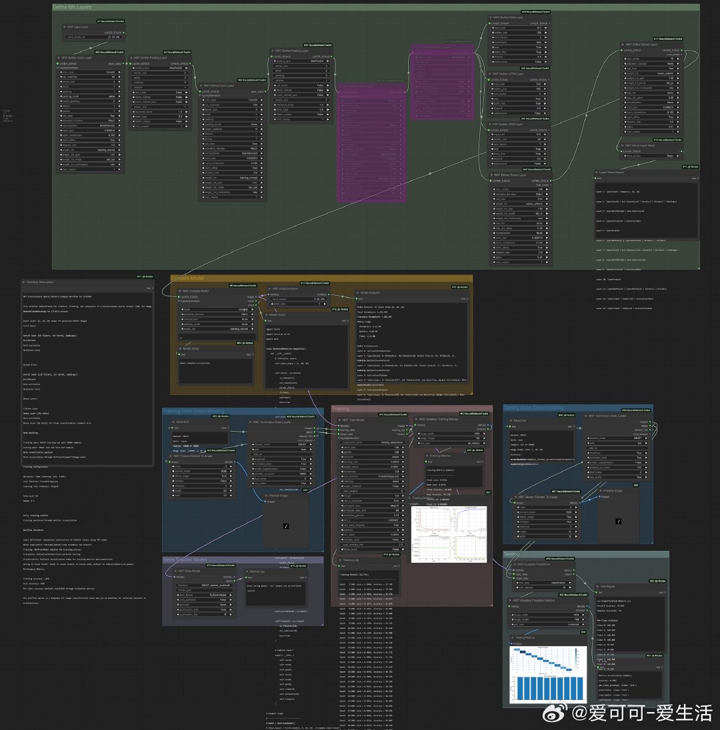
Task: Collapse the NNT Define RNN Layer node
Action: 491,17
